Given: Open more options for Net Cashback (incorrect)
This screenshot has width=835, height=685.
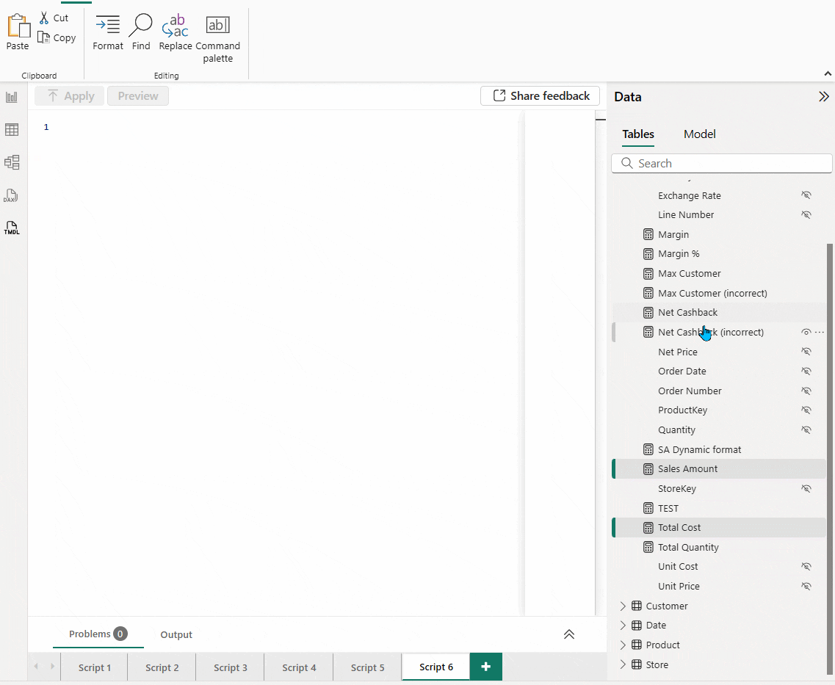Looking at the screenshot, I should [820, 332].
